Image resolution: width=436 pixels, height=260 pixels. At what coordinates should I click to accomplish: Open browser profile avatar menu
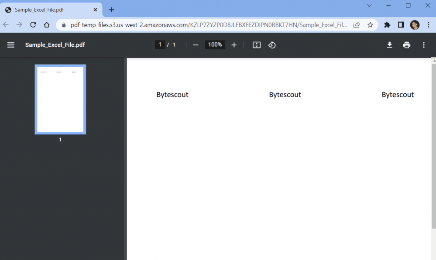[414, 25]
